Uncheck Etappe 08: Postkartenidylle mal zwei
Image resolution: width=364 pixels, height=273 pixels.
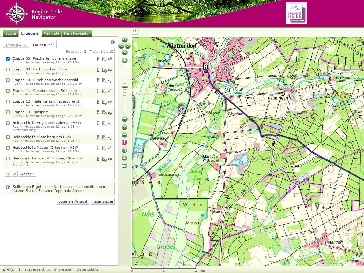click(x=8, y=59)
